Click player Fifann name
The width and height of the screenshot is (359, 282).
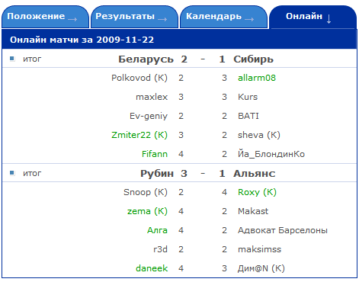[155, 154]
